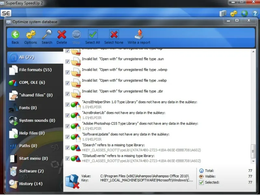Open History (14) category
260x195 pixels.
35,184
